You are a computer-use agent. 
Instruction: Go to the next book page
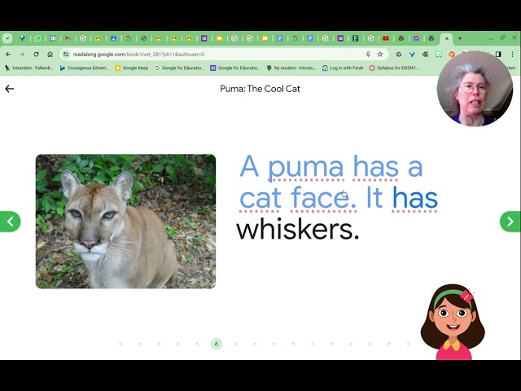(510, 222)
